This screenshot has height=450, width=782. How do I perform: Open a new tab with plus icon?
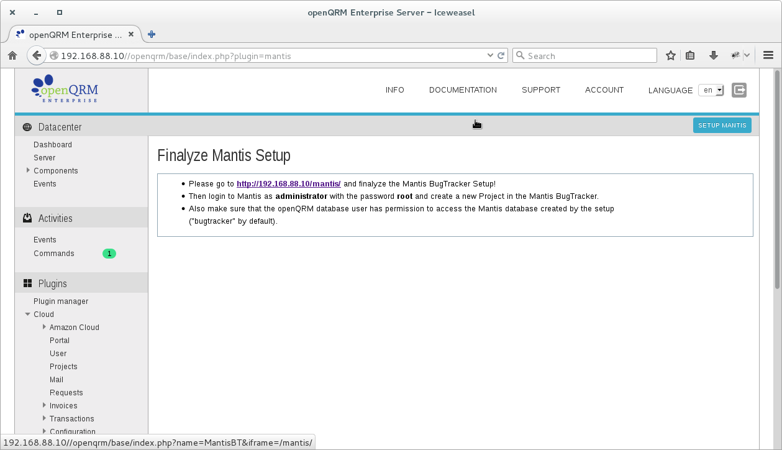152,34
